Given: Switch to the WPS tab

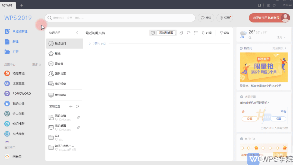Looking at the screenshot, I should pos(8,5).
